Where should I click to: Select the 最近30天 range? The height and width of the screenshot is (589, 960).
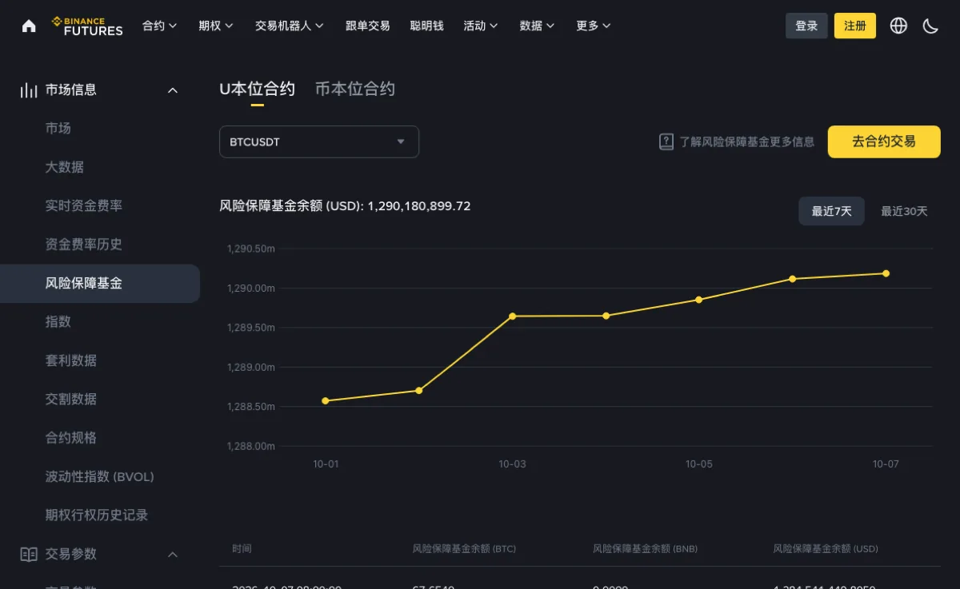[904, 211]
